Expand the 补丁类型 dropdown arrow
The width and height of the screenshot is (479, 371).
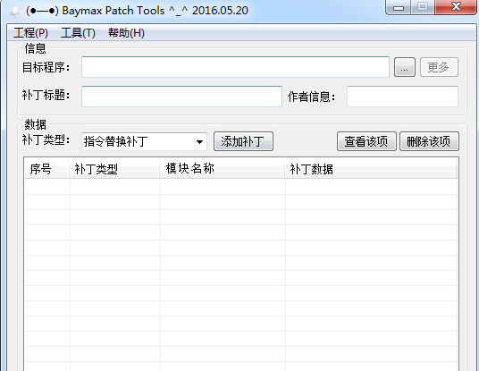[x=199, y=142]
